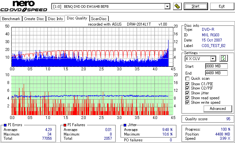235x143 pixels.
Task: Toggle the Show jitter checkbox
Action: point(187,93)
